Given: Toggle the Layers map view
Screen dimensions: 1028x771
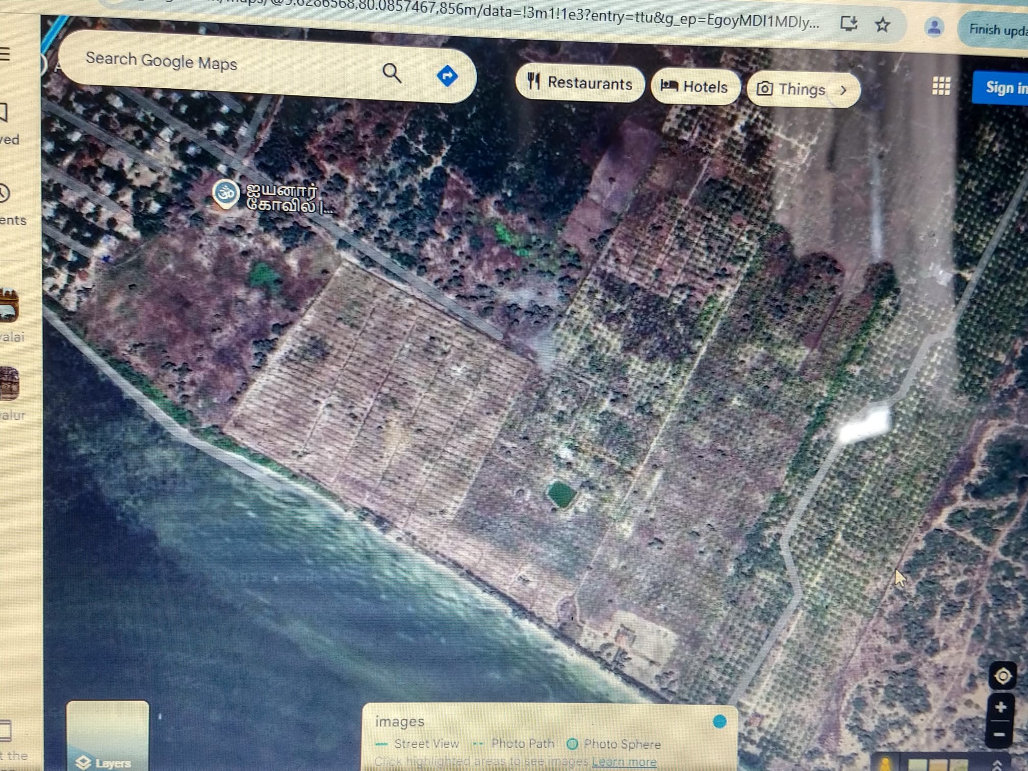Looking at the screenshot, I should pyautogui.click(x=108, y=737).
